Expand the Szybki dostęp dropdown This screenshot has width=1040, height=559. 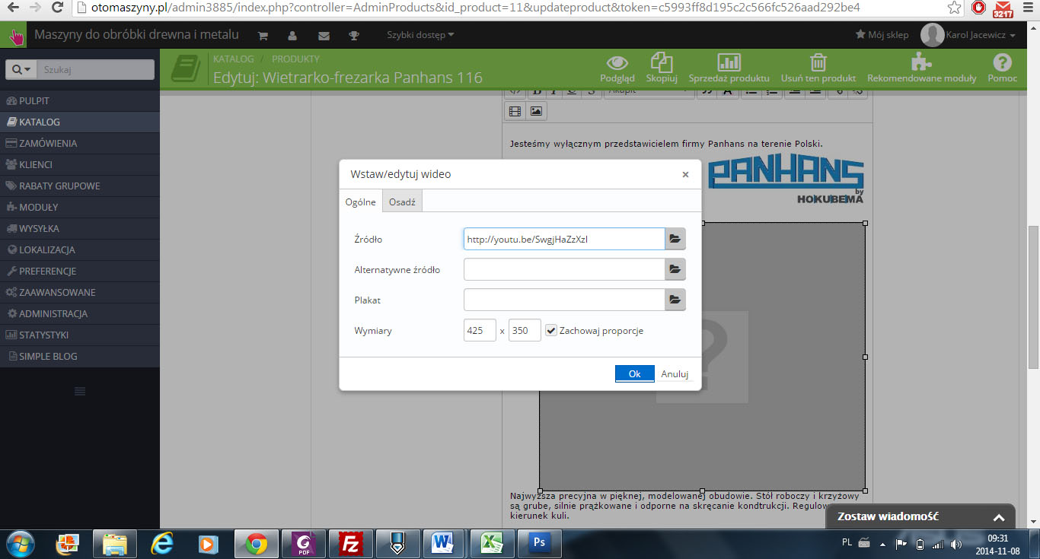coord(420,35)
